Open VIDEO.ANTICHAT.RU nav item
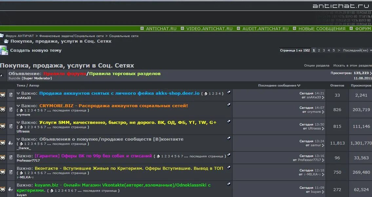The width and height of the screenshot is (372, 197). [209, 29]
